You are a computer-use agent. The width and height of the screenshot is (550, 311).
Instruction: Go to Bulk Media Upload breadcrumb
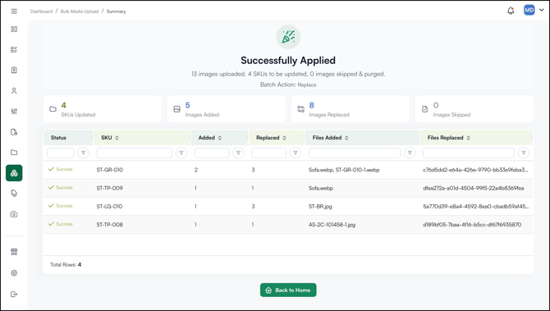(x=80, y=11)
